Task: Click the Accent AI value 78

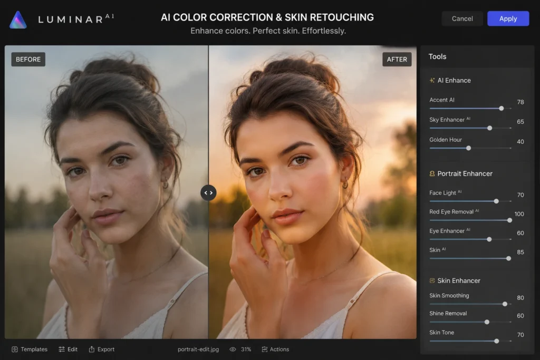Action: (520, 102)
